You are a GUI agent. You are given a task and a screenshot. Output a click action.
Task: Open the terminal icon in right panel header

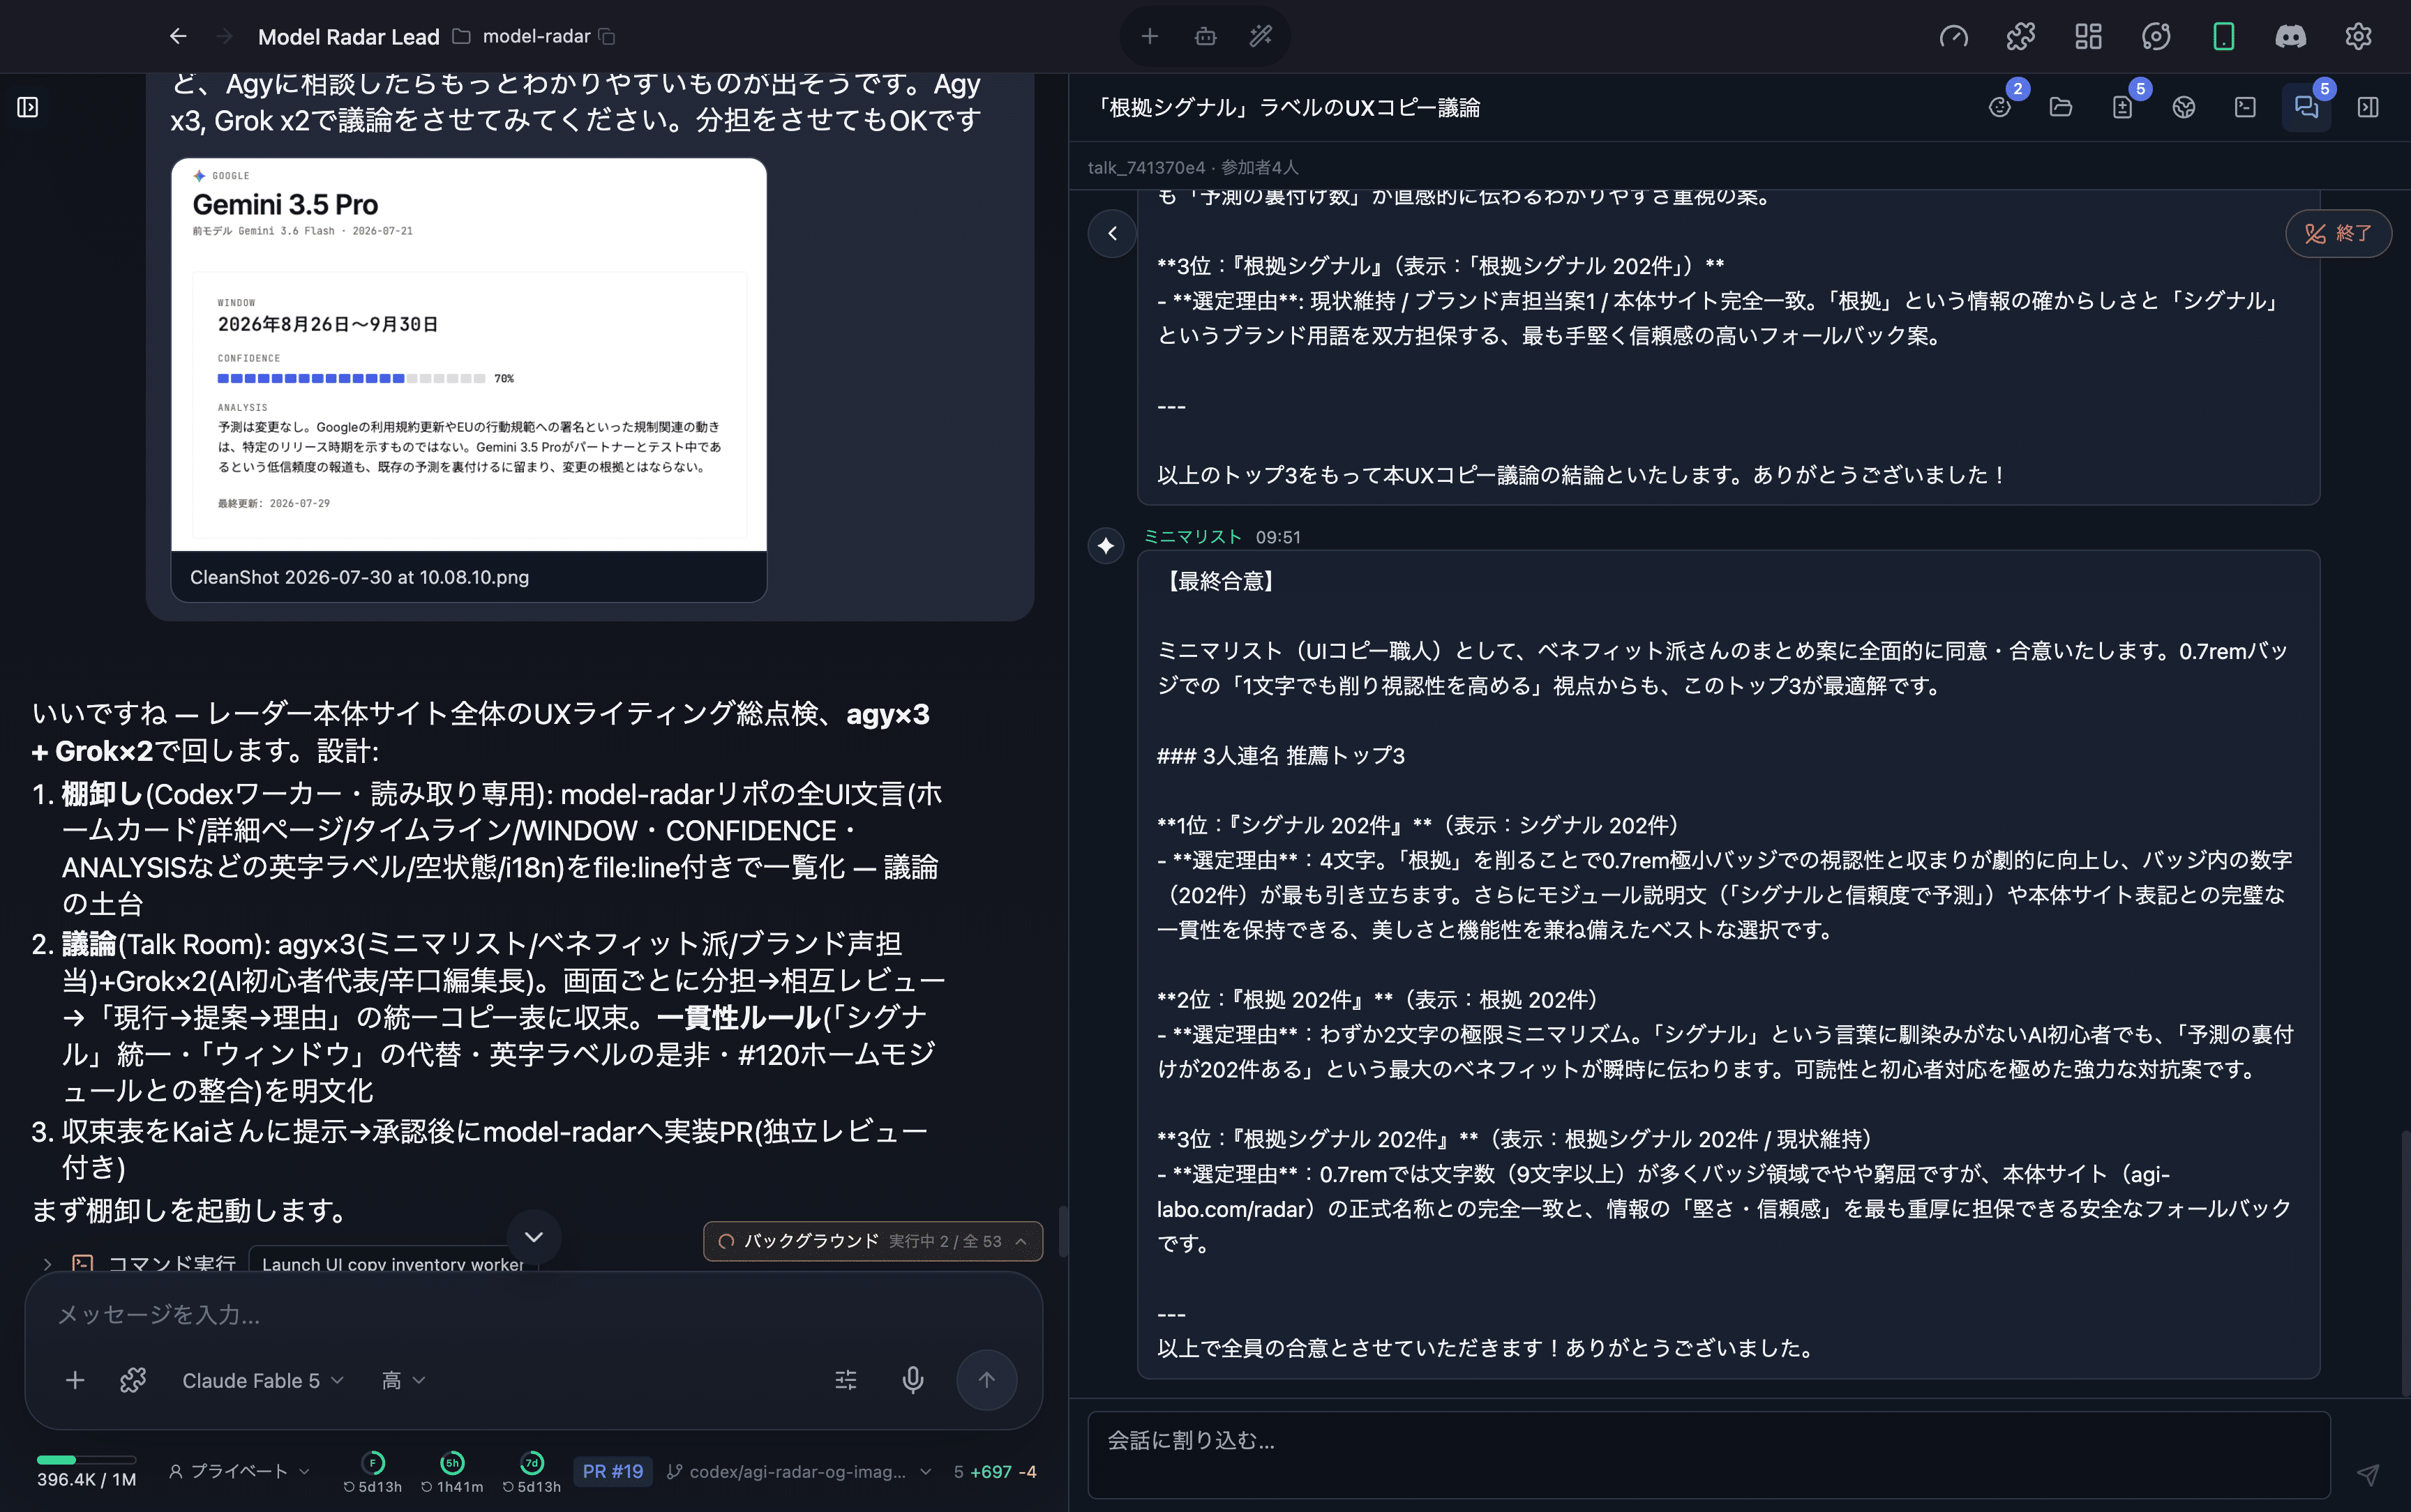pos(2245,107)
